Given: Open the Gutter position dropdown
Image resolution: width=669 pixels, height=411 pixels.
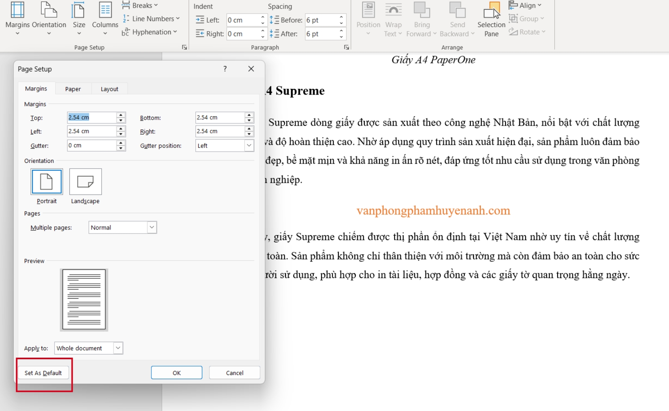Looking at the screenshot, I should (x=225, y=145).
